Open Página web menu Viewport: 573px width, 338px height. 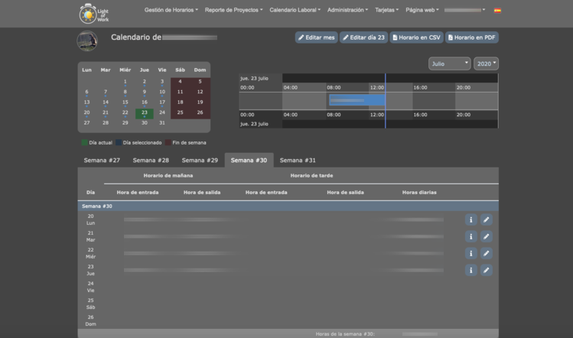tap(422, 10)
